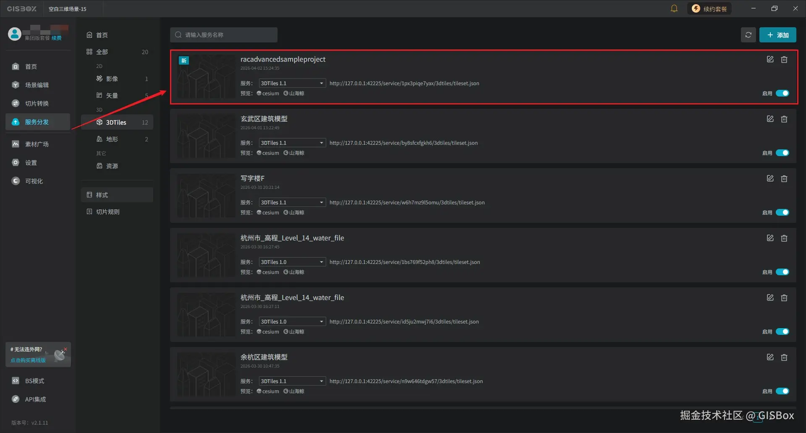Click the 添加 button to add a service

[x=777, y=35]
